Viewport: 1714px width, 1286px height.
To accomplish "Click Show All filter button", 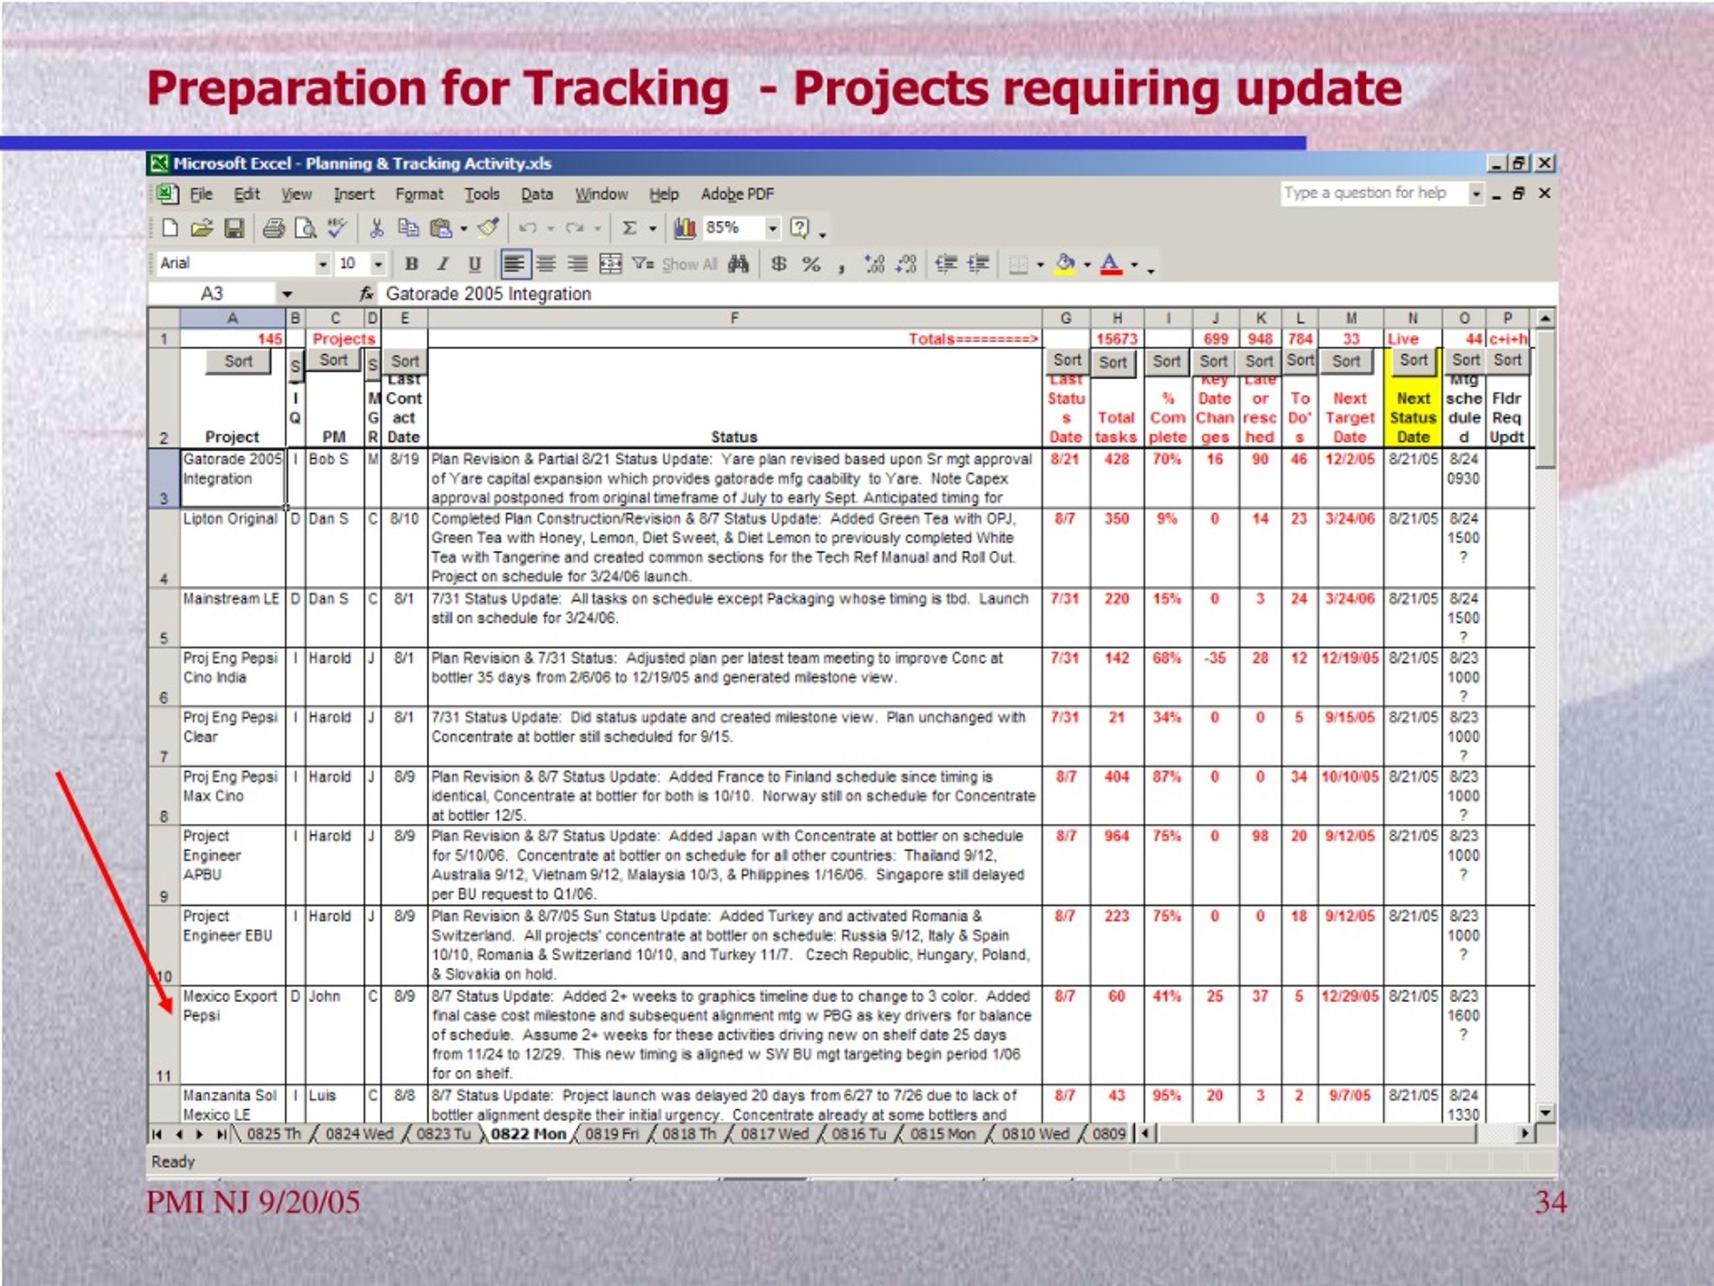I will pos(689,265).
